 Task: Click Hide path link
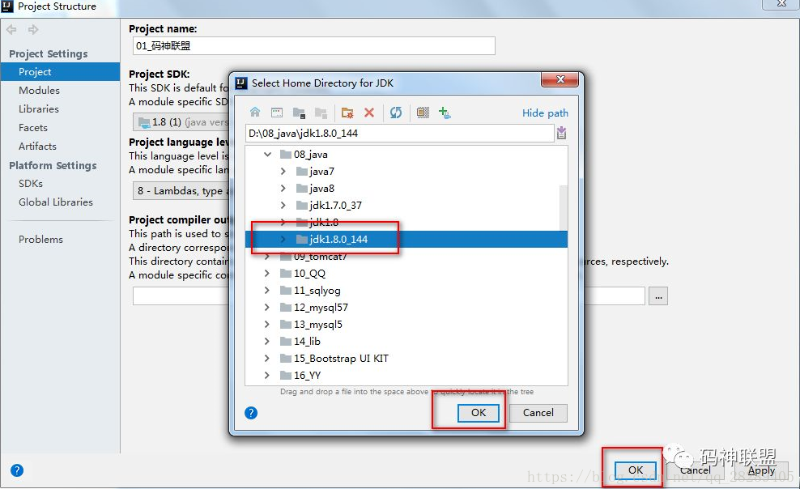coord(545,113)
